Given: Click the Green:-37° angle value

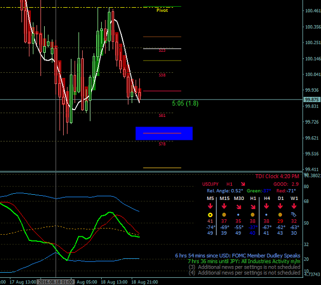Looking at the screenshot, I should pyautogui.click(x=259, y=191).
